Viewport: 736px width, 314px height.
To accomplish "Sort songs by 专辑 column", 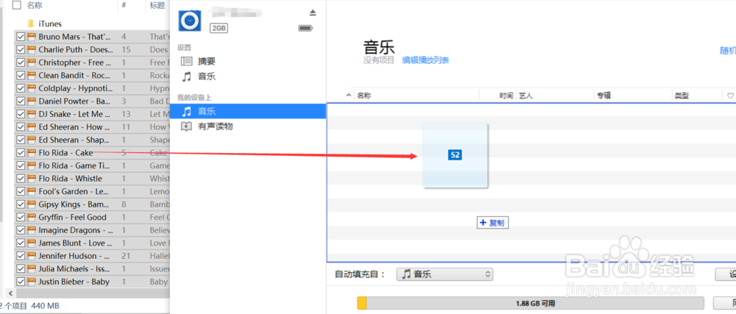I will 604,96.
